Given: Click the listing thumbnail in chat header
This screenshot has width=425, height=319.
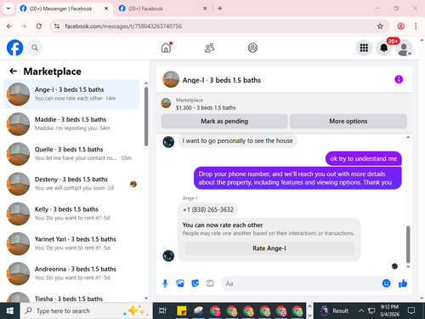Looking at the screenshot, I should pyautogui.click(x=171, y=79).
